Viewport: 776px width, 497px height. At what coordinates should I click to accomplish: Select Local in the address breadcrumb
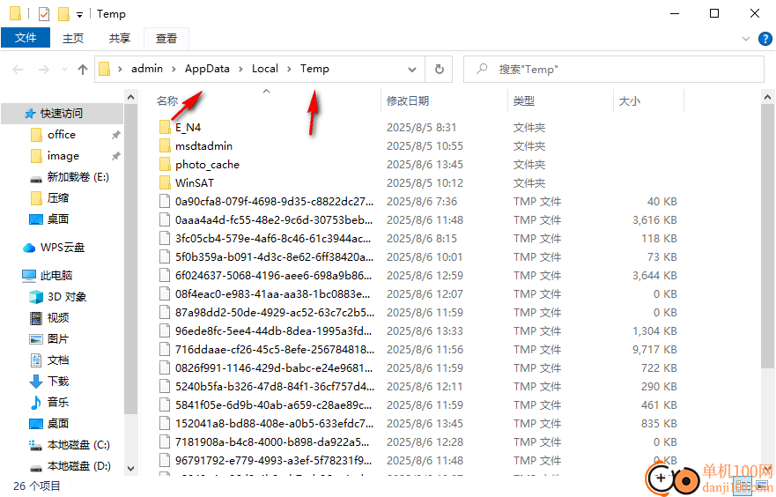click(x=265, y=69)
